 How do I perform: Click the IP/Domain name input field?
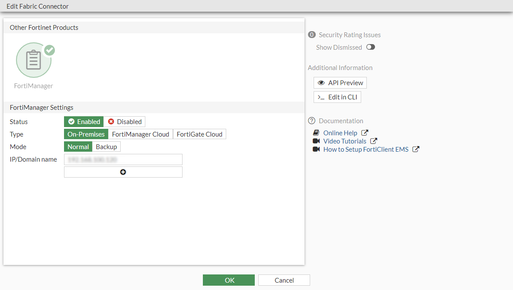coord(123,159)
